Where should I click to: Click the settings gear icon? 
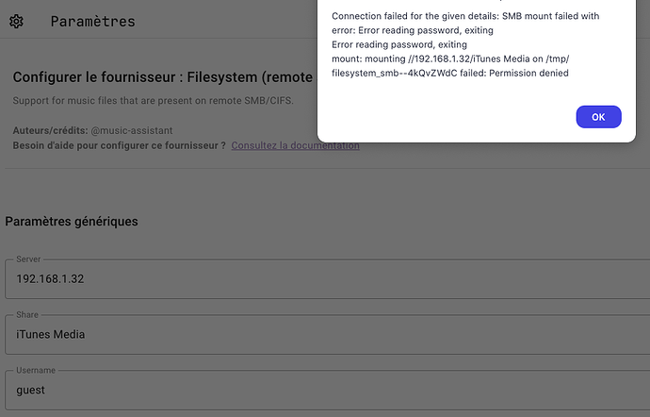(x=17, y=21)
